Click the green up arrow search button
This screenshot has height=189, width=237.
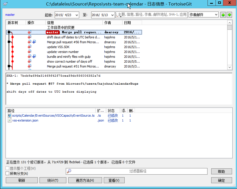click(223, 15)
